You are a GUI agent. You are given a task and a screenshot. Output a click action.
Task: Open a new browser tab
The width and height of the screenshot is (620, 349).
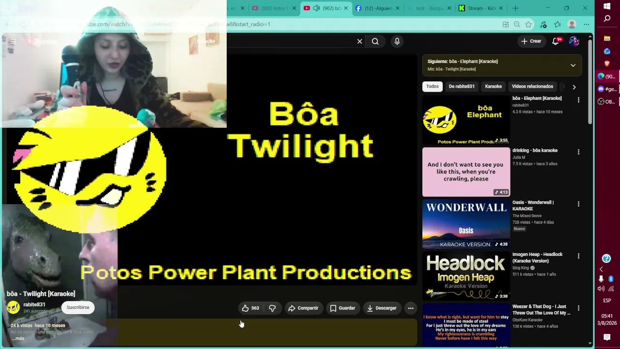coord(515,8)
